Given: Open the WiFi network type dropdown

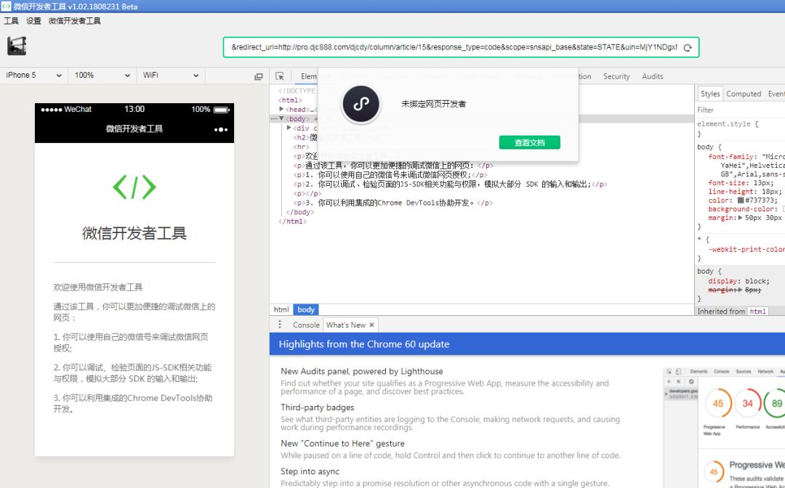Looking at the screenshot, I should pyautogui.click(x=170, y=75).
